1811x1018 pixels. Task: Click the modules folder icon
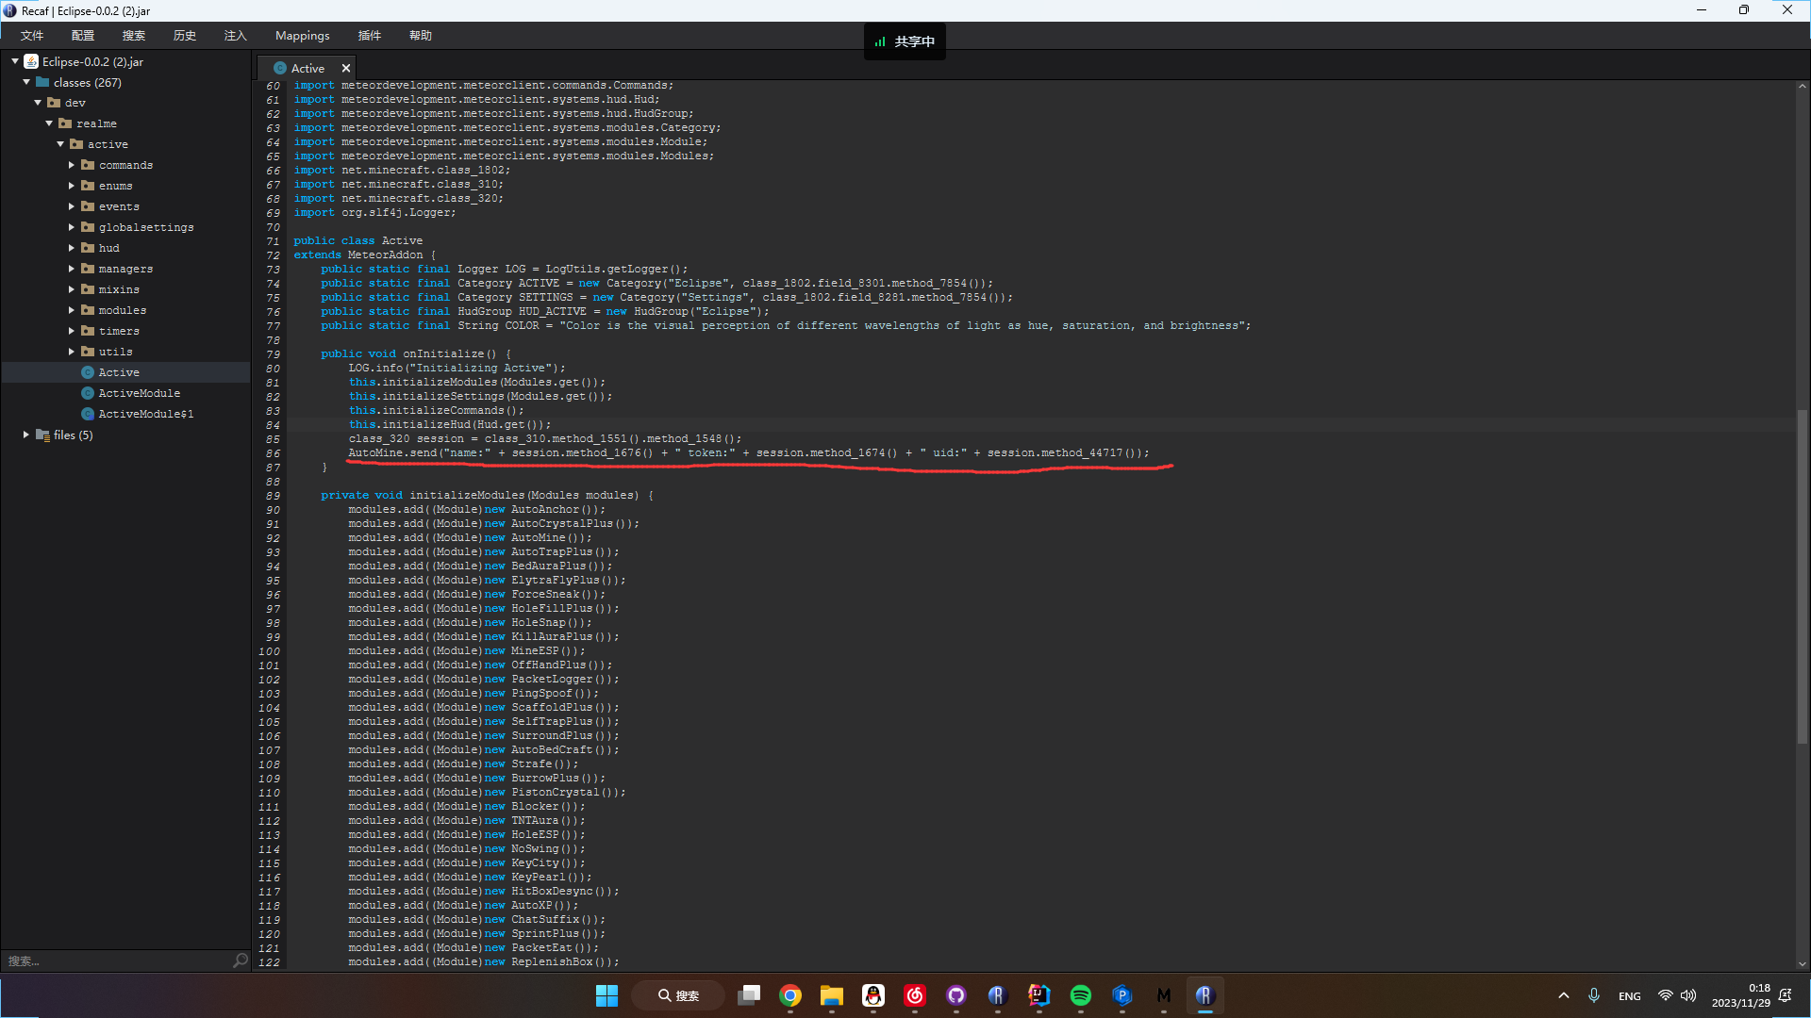[88, 310]
